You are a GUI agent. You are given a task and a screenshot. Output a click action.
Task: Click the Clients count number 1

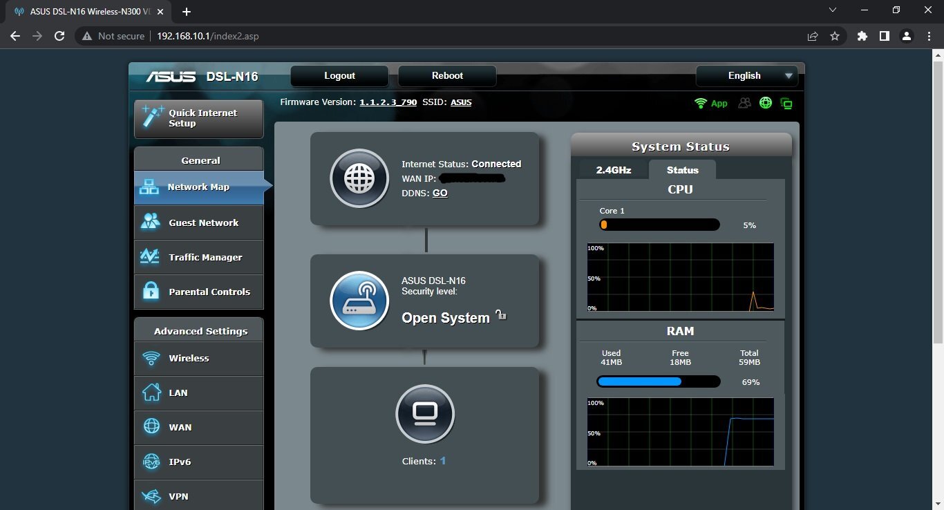pyautogui.click(x=443, y=461)
